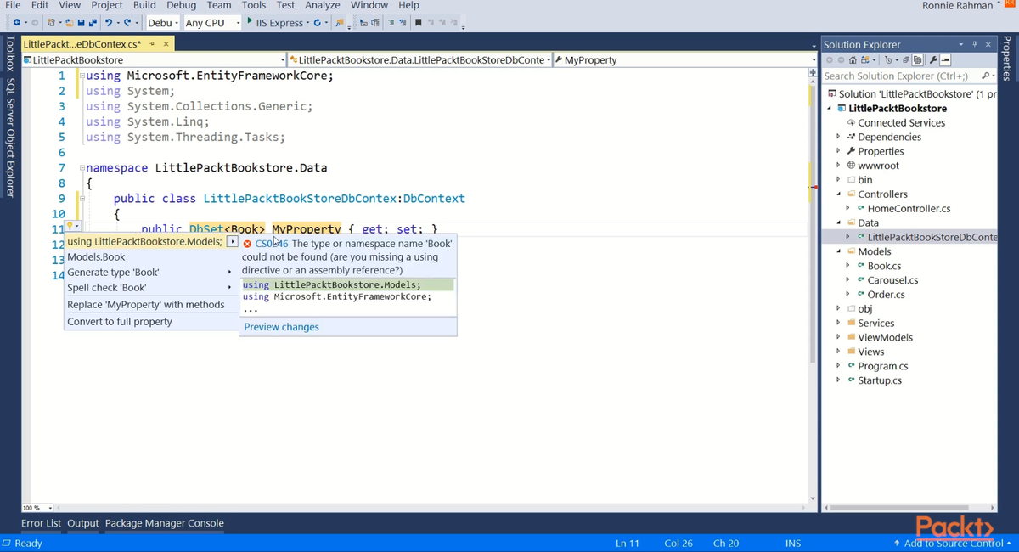Click the Preview changes link
The image size is (1019, 552).
pos(281,327)
